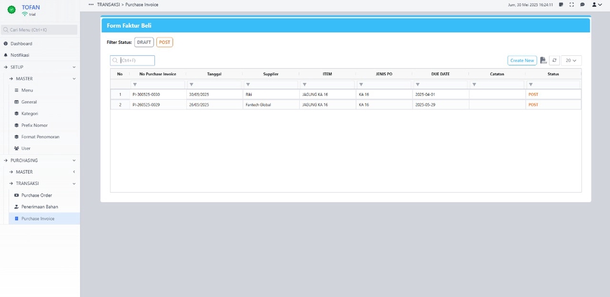The height and width of the screenshot is (297, 610).
Task: Toggle the POST status filter
Action: point(165,43)
